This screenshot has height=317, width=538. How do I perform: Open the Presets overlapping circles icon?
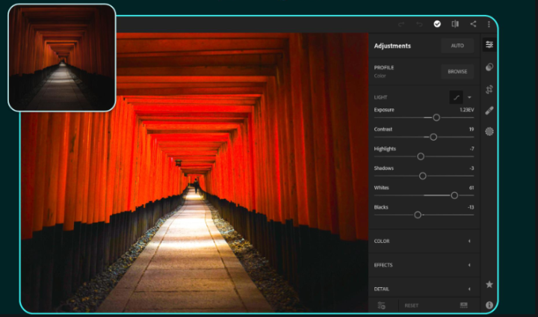point(489,67)
